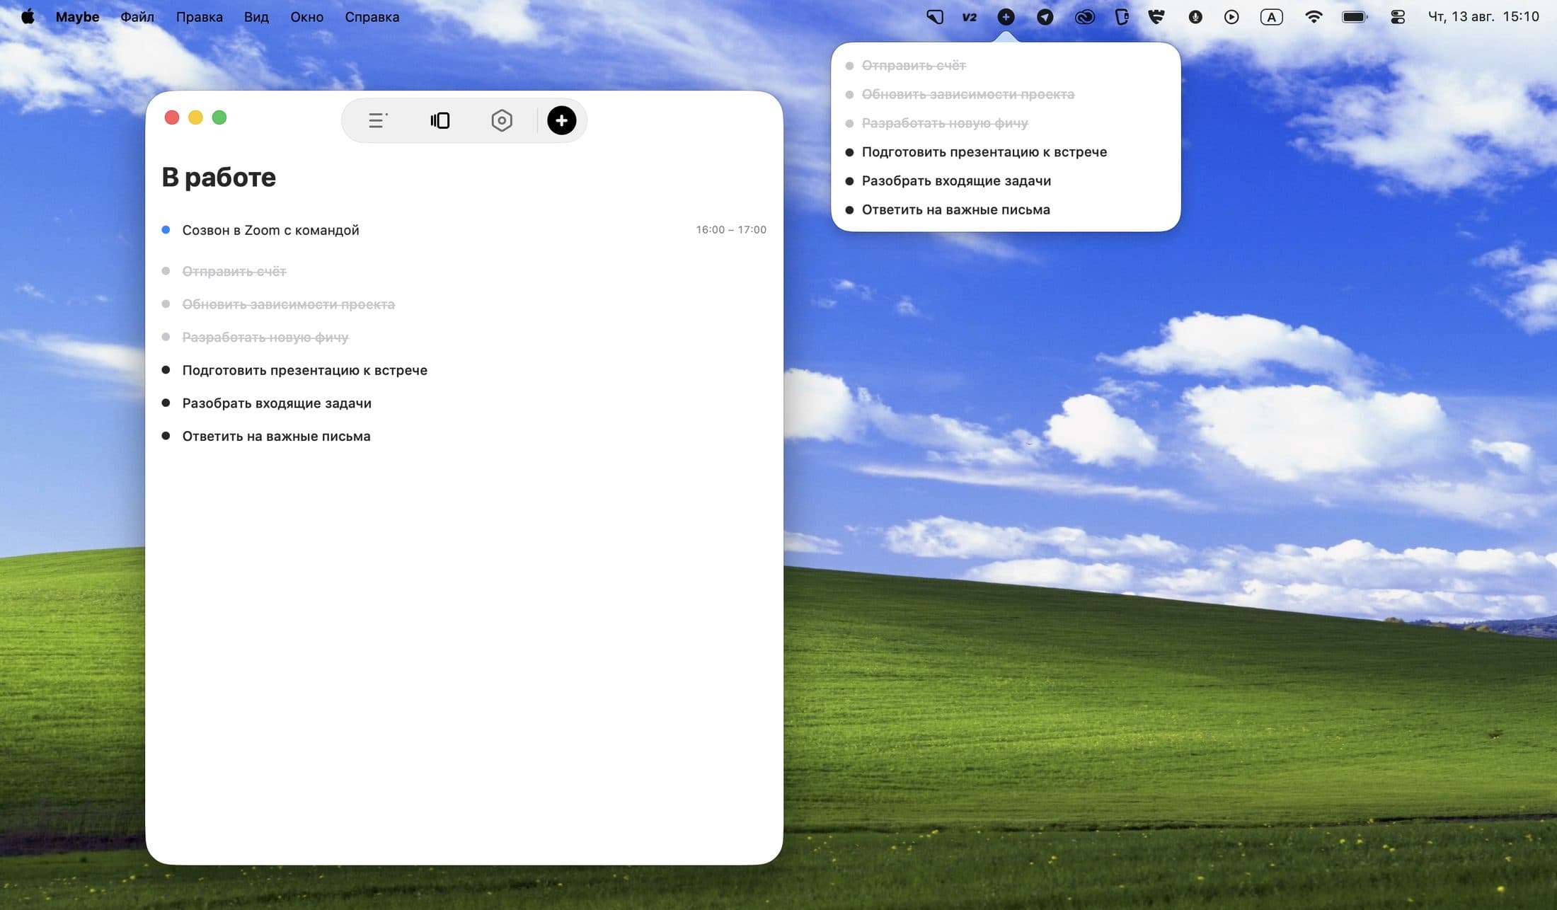Click the bird-shaped menu bar icon
The width and height of the screenshot is (1557, 910).
click(1156, 16)
